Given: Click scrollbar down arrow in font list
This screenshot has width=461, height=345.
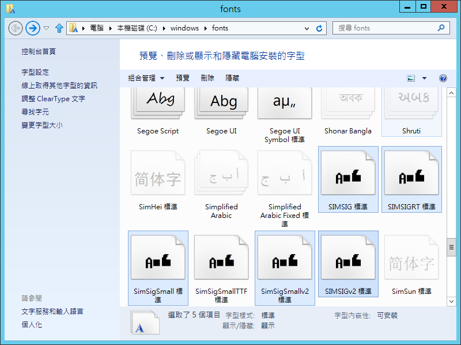Looking at the screenshot, I should click(451, 301).
